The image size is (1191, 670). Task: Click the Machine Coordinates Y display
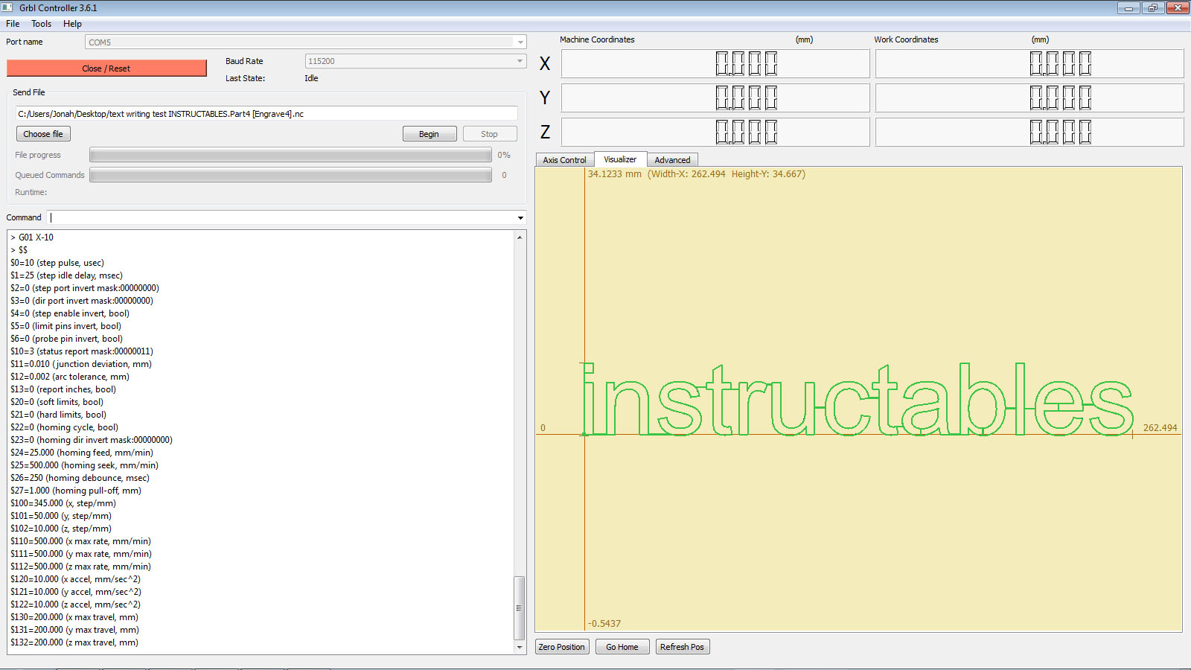(715, 98)
